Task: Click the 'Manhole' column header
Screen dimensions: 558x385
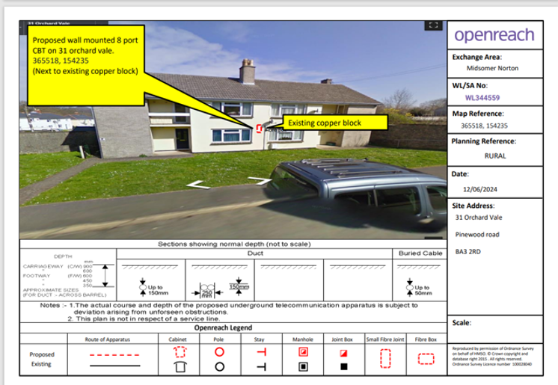Action: tap(303, 339)
